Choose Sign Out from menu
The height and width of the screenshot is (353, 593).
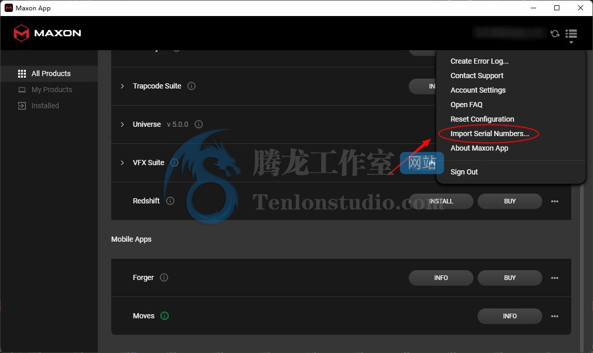464,172
